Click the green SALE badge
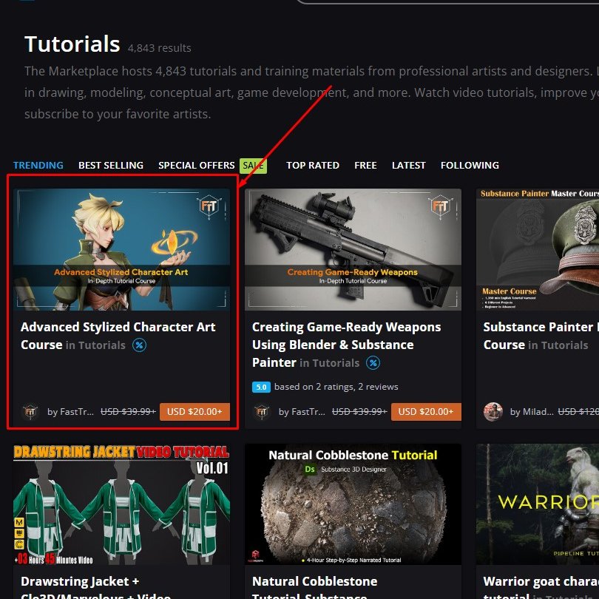Image resolution: width=599 pixels, height=599 pixels. click(x=253, y=166)
